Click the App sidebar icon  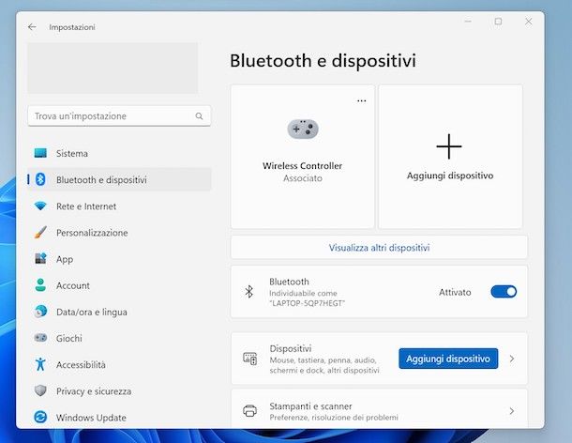[40, 258]
